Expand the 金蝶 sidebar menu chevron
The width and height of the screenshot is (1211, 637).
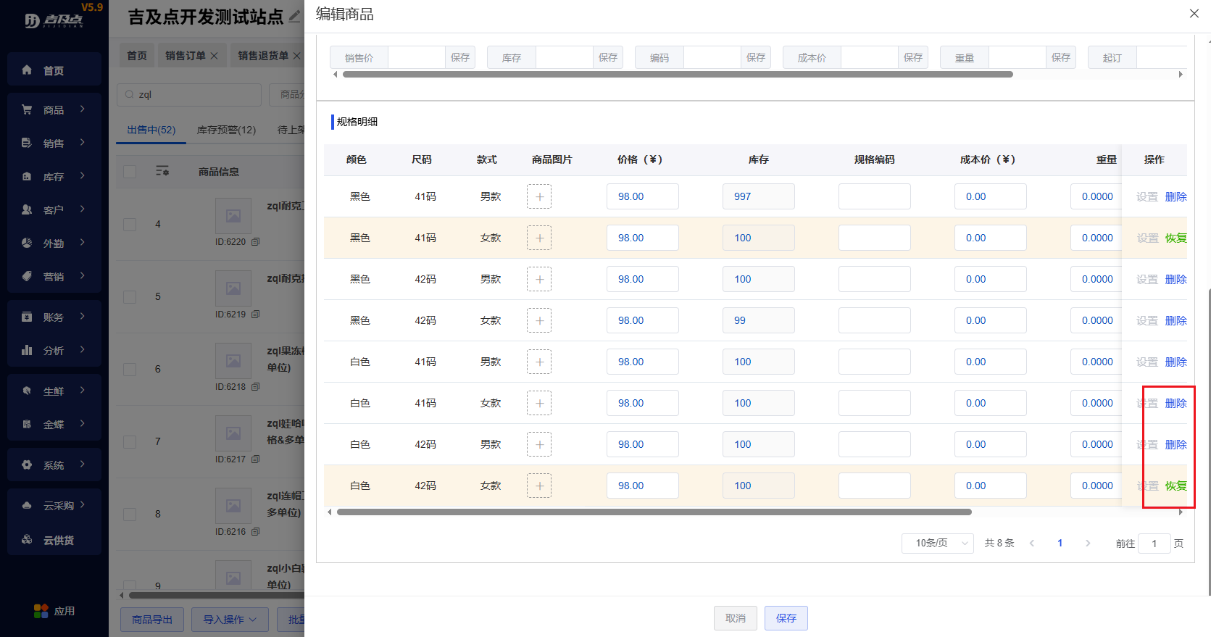[x=83, y=423]
